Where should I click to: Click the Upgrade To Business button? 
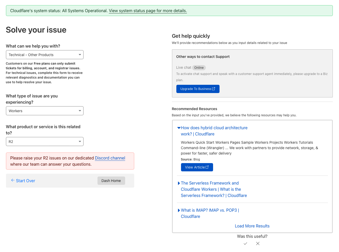198,89
